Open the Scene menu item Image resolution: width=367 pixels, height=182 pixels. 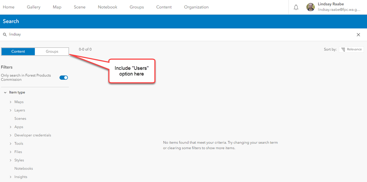(80, 7)
